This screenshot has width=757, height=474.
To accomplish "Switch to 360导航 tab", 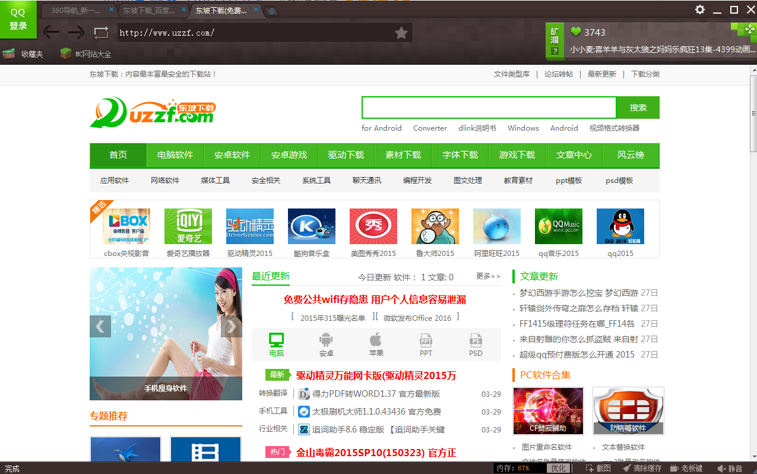I will [x=78, y=11].
